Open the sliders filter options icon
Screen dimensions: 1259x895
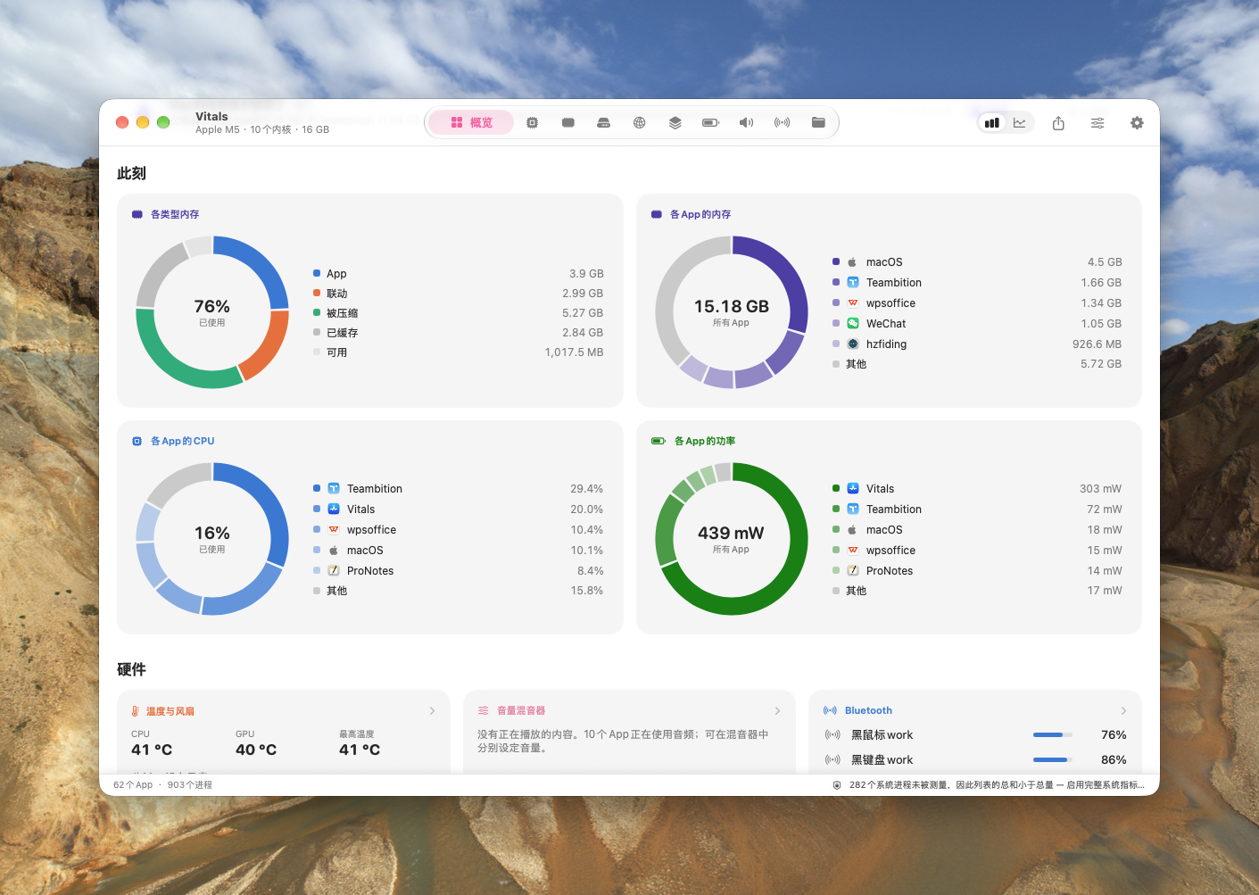pos(1097,123)
